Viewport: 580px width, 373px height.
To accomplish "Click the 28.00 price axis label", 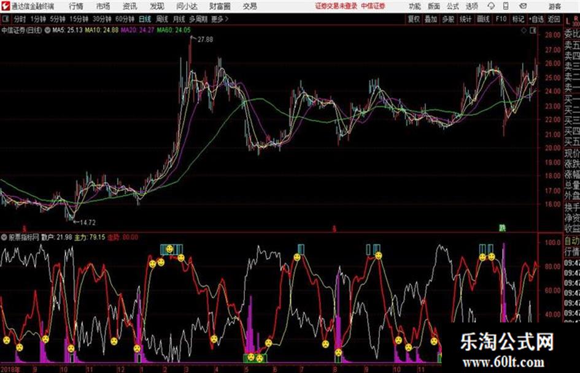I will (x=552, y=35).
